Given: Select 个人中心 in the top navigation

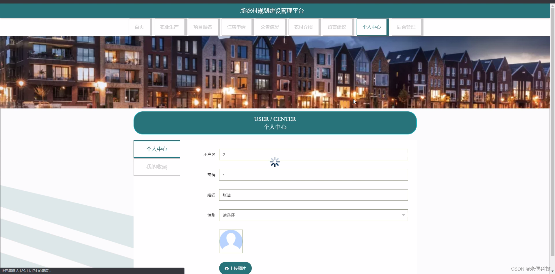Looking at the screenshot, I should (x=372, y=27).
